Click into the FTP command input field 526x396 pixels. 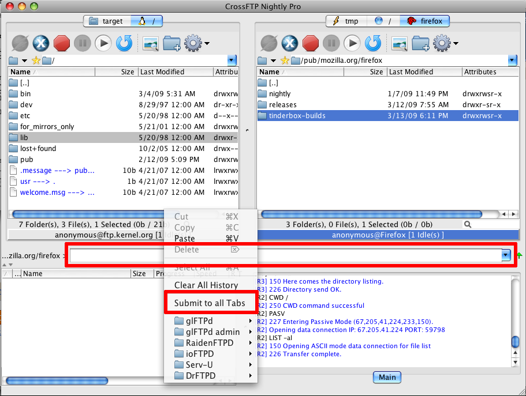[285, 255]
